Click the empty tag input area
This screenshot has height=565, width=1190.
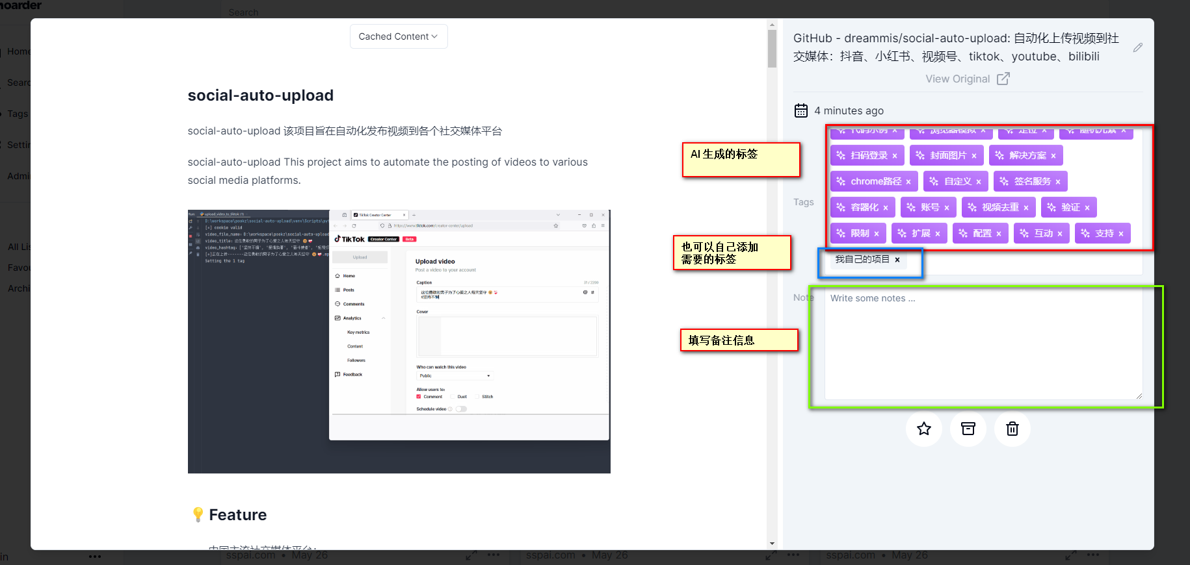(x=1027, y=260)
